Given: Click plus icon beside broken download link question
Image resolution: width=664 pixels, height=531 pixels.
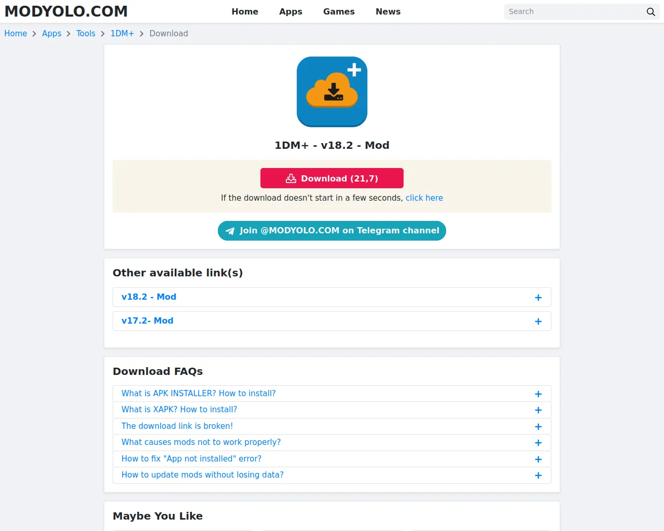Looking at the screenshot, I should [538, 427].
